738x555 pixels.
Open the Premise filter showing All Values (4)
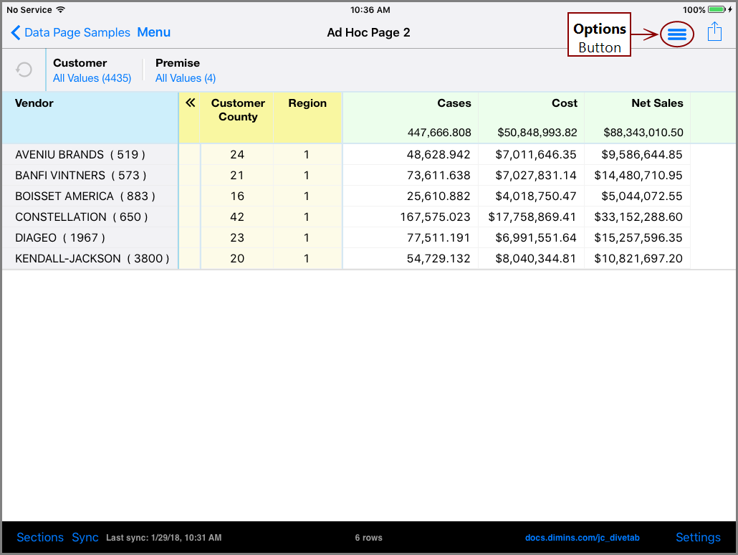[186, 78]
